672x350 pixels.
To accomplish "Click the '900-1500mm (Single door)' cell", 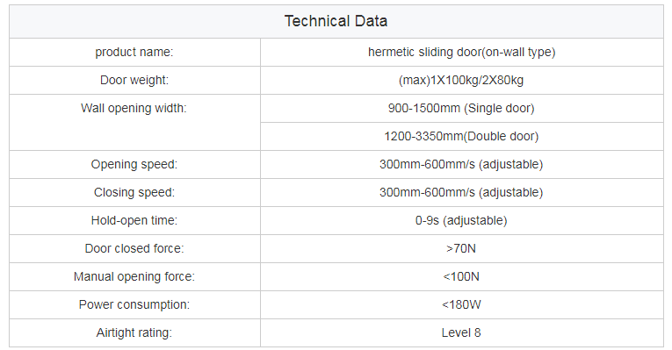I will 461,108.
